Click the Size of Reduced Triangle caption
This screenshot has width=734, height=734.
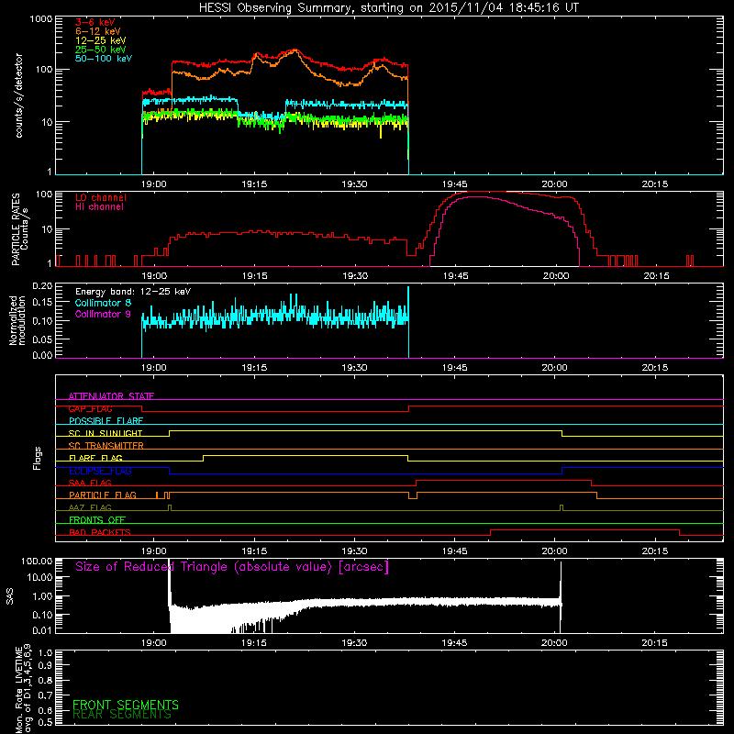click(x=232, y=567)
